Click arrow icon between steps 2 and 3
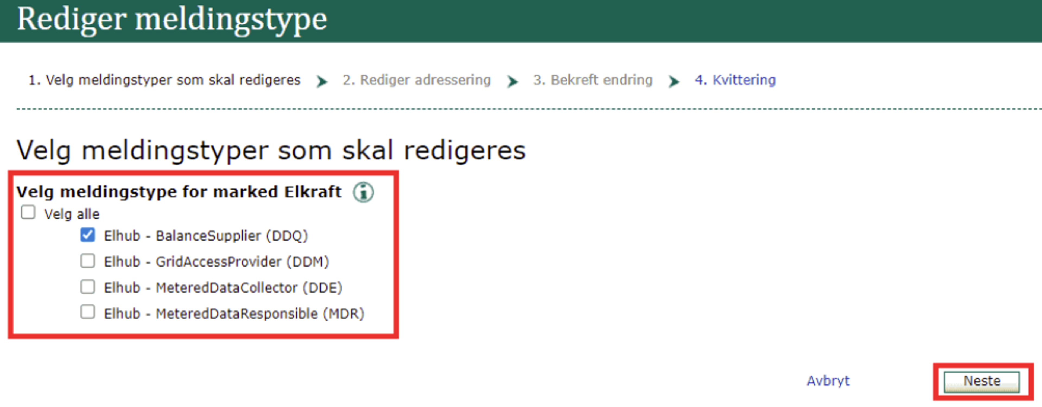The image size is (1042, 407). coord(512,81)
